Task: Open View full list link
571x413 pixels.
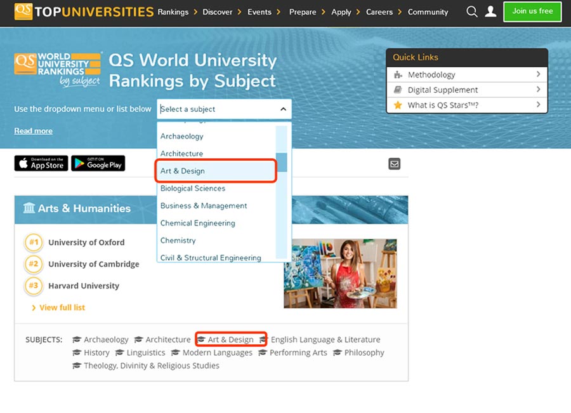Action: [62, 308]
